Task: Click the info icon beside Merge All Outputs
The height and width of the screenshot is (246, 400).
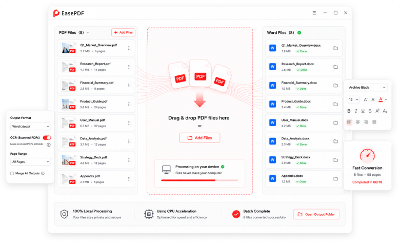Action: (x=43, y=173)
